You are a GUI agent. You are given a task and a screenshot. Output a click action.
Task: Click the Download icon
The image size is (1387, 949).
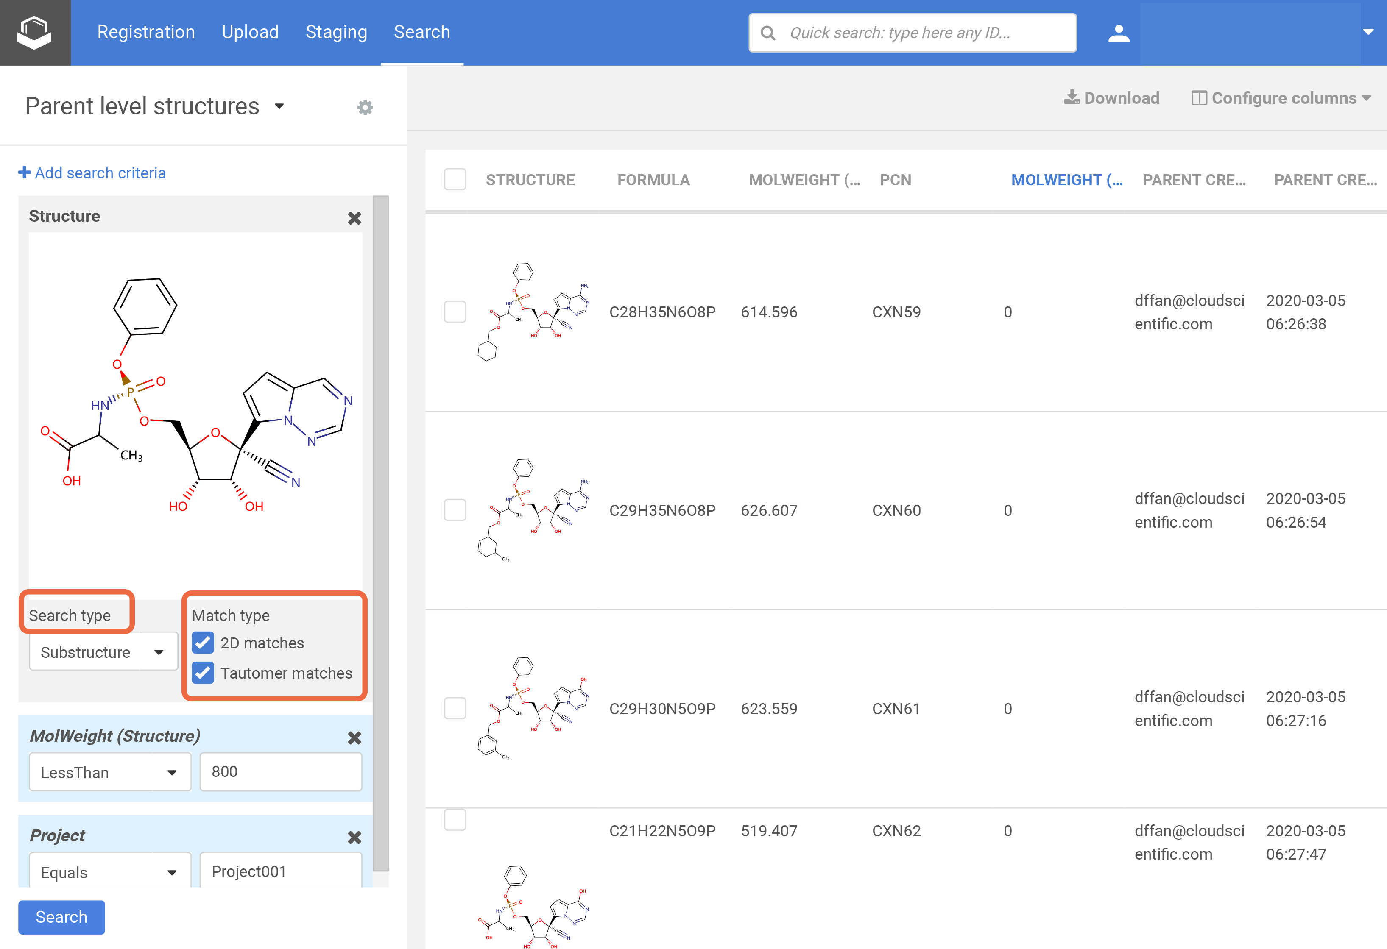[1072, 97]
